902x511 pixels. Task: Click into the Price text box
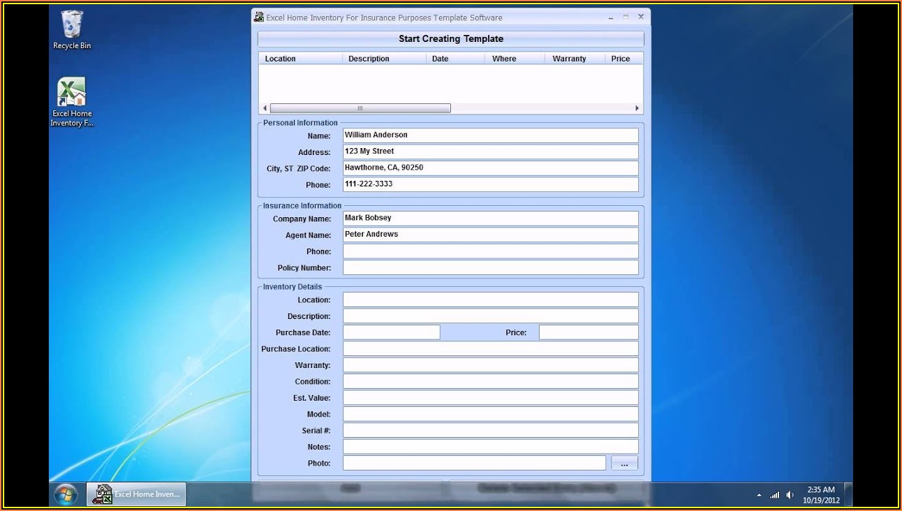pos(588,333)
